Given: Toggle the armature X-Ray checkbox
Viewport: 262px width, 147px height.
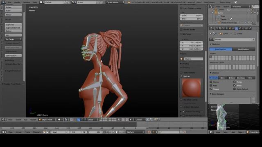Looking at the screenshot, I should [x=235, y=85].
